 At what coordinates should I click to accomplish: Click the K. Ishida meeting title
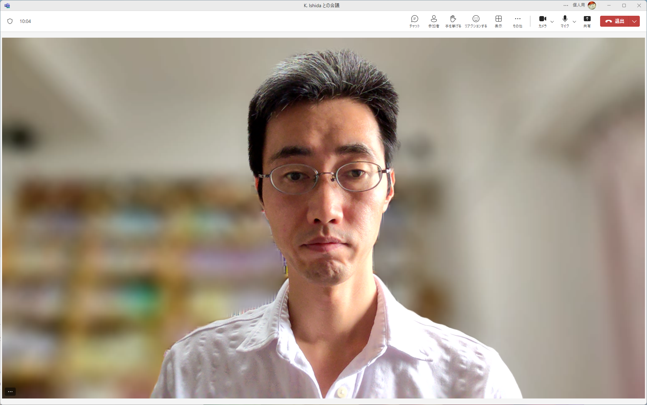tap(321, 5)
